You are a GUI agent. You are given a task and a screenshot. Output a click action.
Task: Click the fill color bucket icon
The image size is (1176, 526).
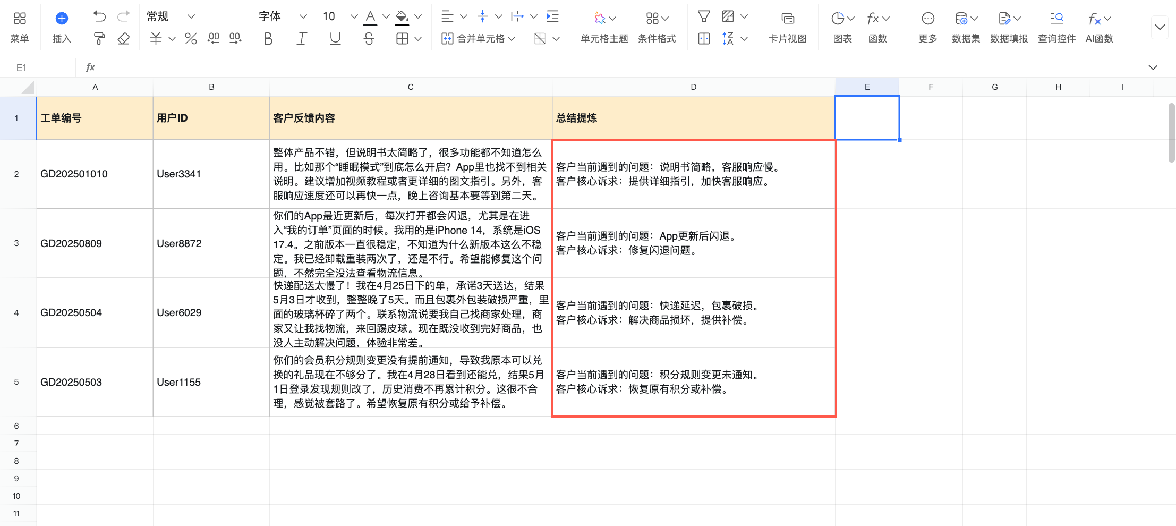[x=402, y=17]
